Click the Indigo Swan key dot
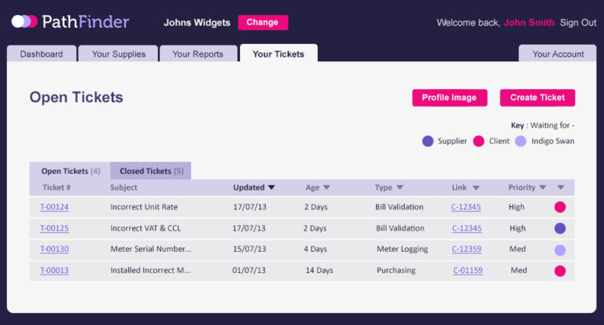This screenshot has width=604, height=325. pos(521,142)
